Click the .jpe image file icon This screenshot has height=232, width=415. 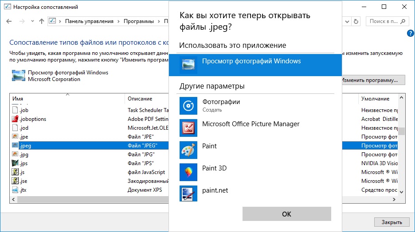(15, 137)
